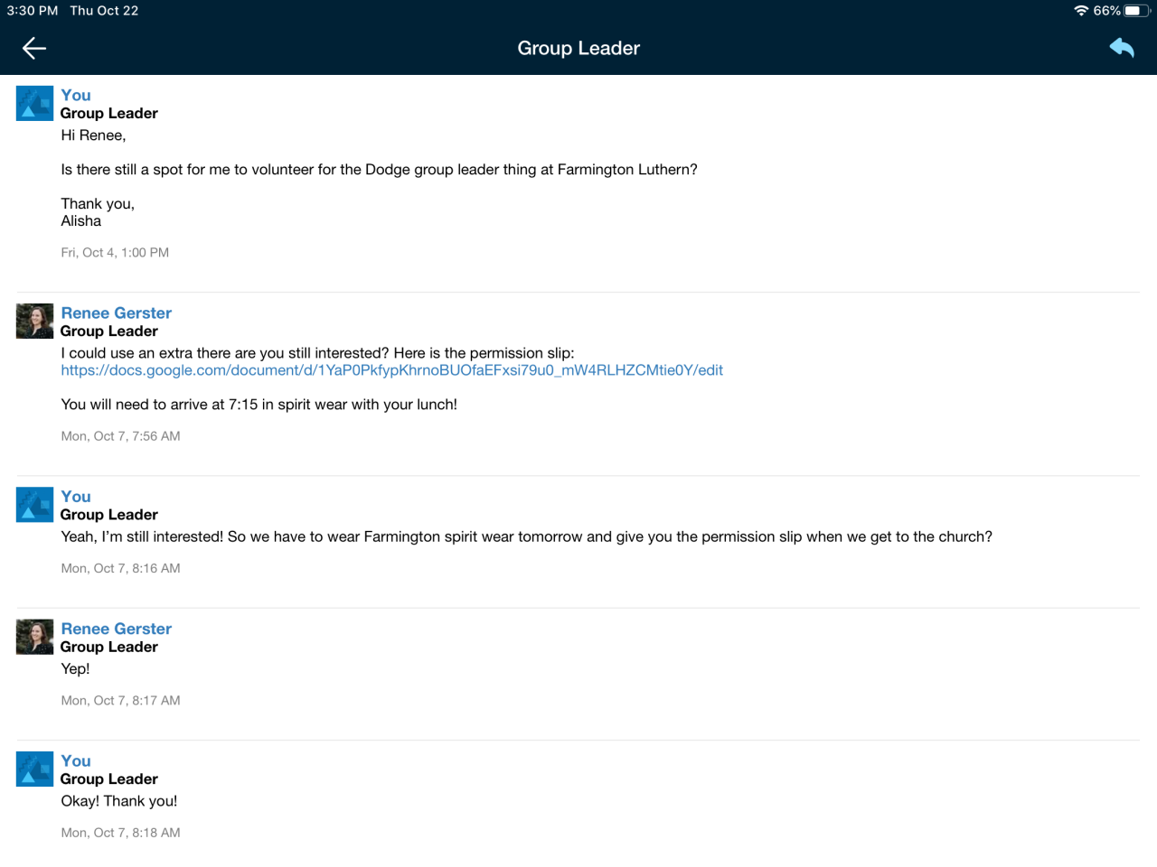1157x867 pixels.
Task: Tap the "You" sender name above "Hi Renee,"
Action: click(76, 95)
